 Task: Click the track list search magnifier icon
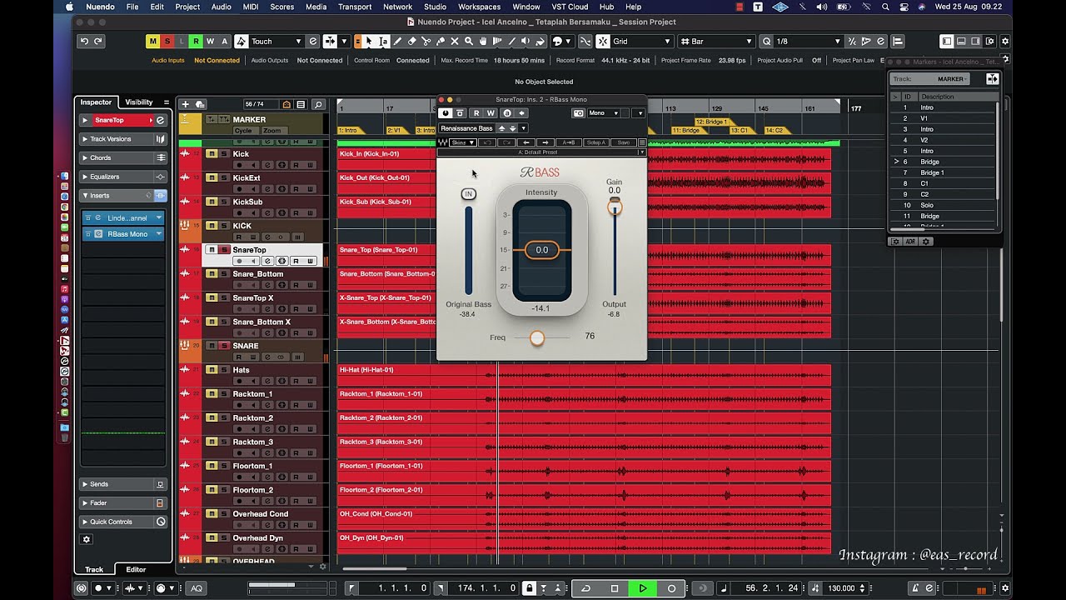(x=318, y=104)
